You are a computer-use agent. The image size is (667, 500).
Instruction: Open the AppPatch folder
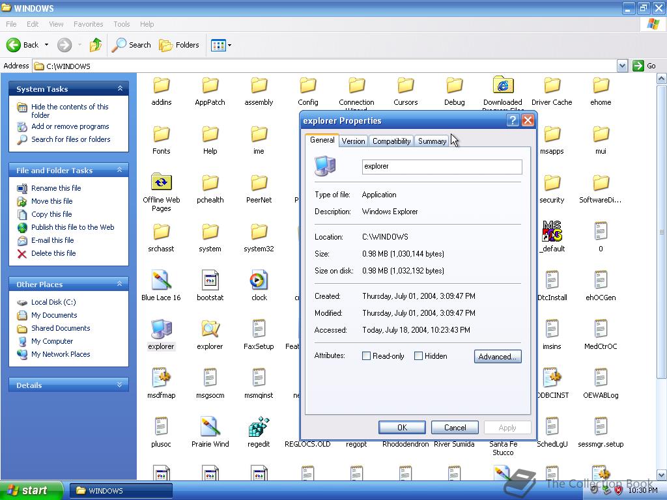(210, 85)
